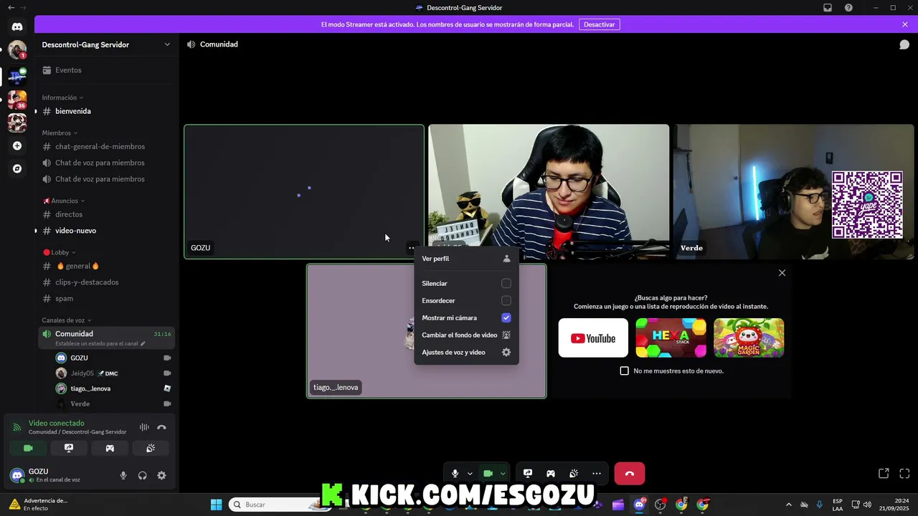Open clips-y-destacados channel

107,282
